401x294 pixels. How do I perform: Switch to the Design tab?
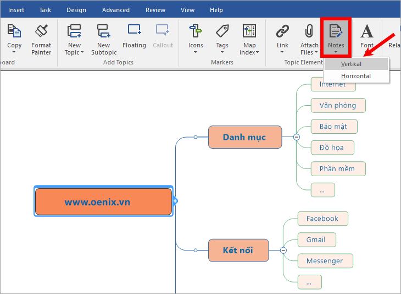click(x=76, y=10)
